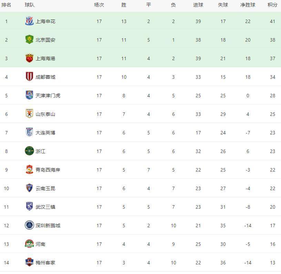Click the Meizhou Hakka (梅州客家) team logo

tap(29, 263)
